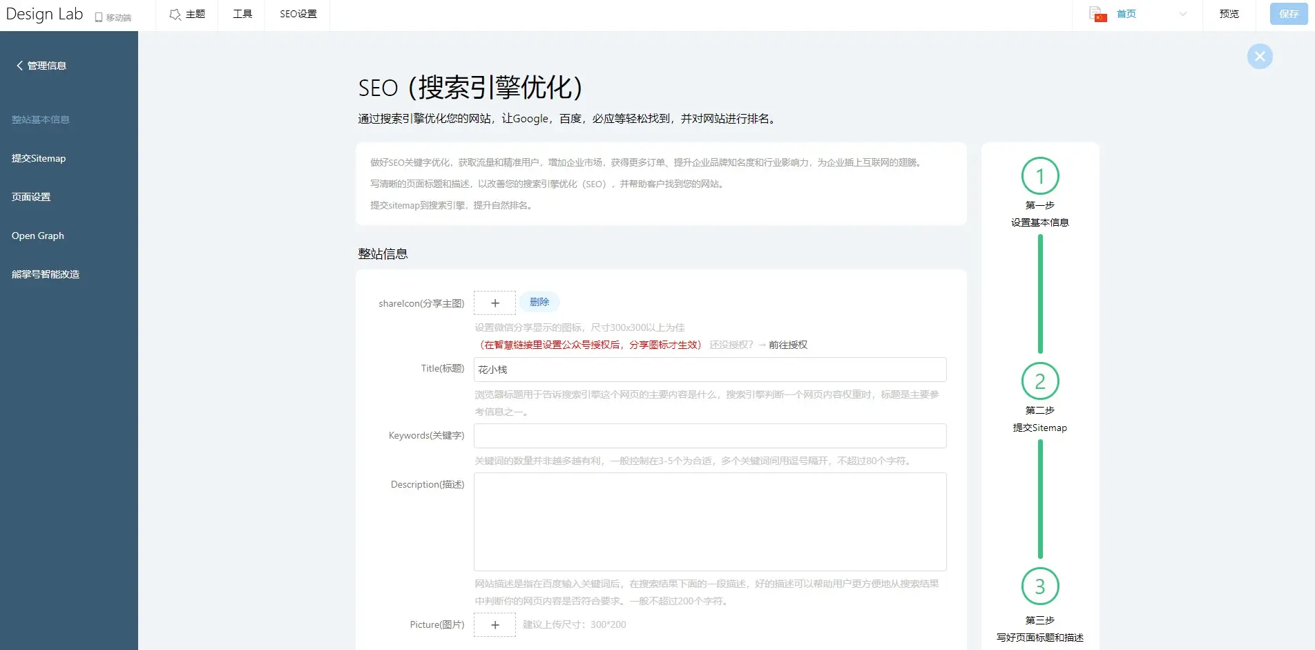Click the page flag icon beside 首页
The width and height of the screenshot is (1315, 650).
point(1097,14)
